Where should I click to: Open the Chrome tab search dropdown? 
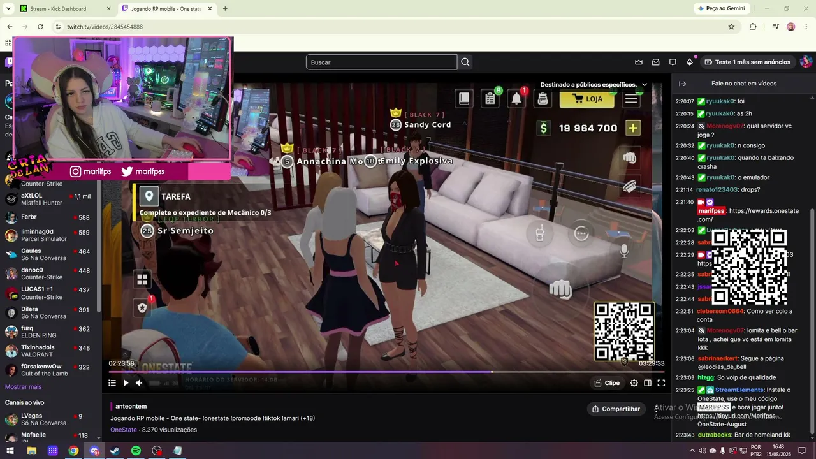[8, 9]
